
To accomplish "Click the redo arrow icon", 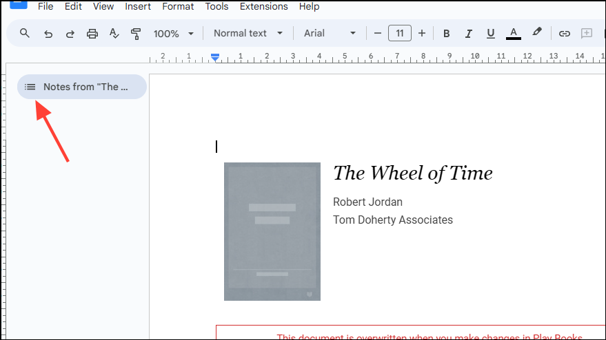I will [x=70, y=33].
